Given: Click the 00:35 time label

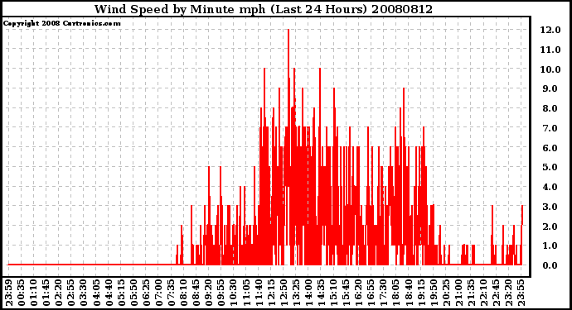Looking at the screenshot, I should coord(22,293).
